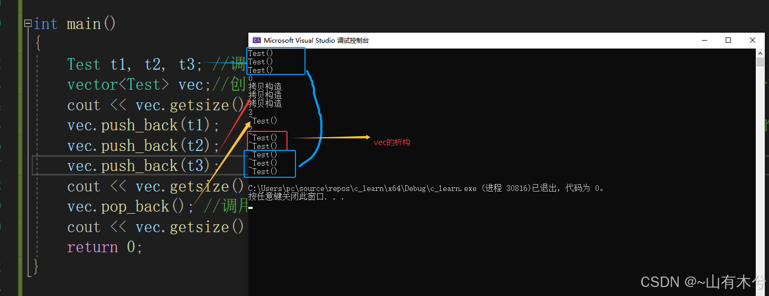
Task: Place cursor on 'vec.push_back(t3);' line
Action: click(x=143, y=166)
